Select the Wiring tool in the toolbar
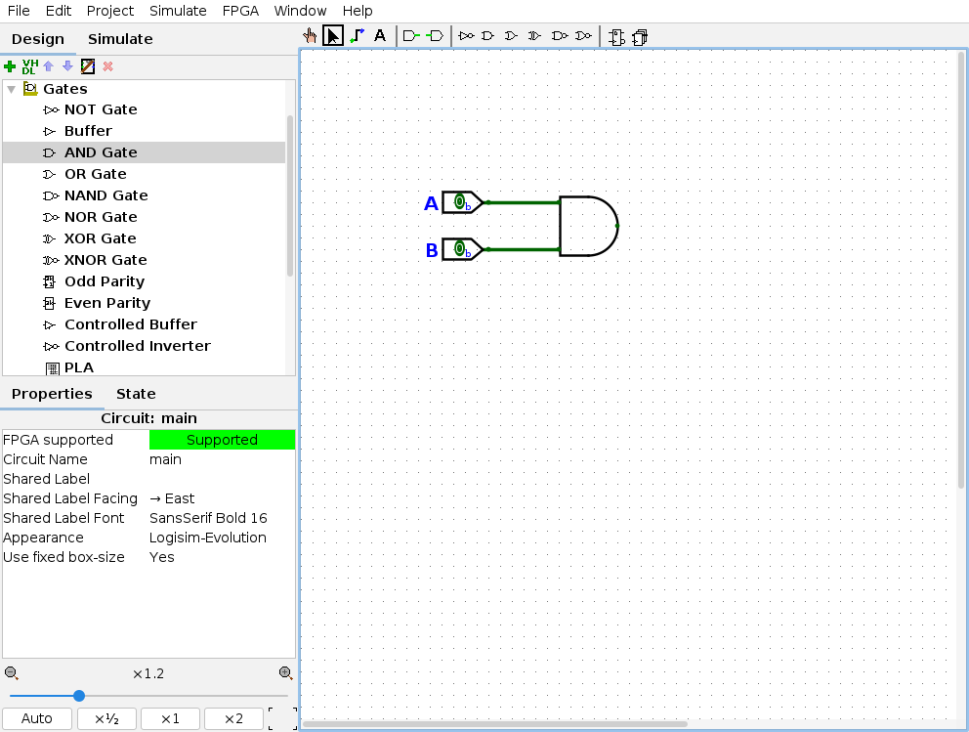The height and width of the screenshot is (732, 969). click(357, 36)
